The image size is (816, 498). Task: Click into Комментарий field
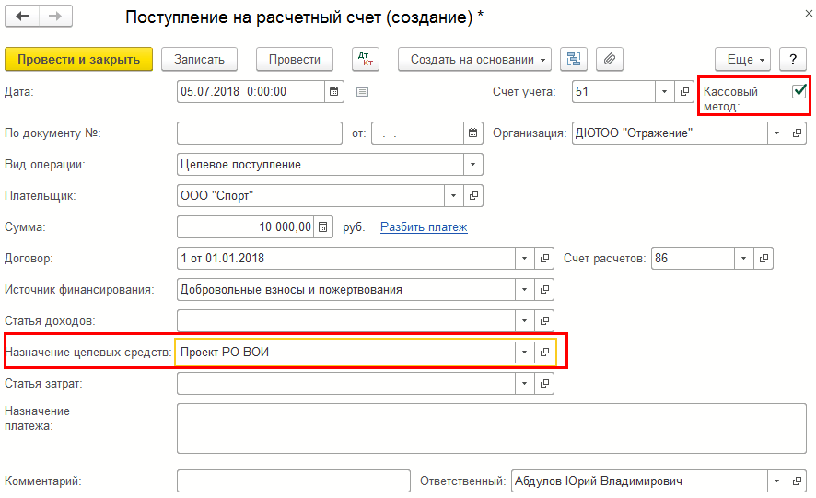pos(294,481)
